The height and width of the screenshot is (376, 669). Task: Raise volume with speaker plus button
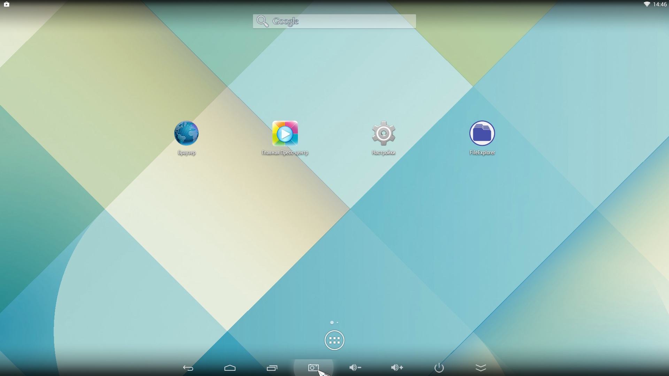pos(397,368)
